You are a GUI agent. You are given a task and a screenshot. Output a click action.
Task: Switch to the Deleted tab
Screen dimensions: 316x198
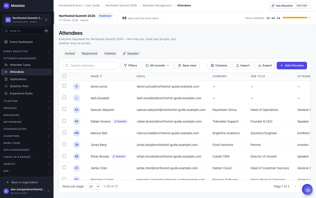click(110, 53)
